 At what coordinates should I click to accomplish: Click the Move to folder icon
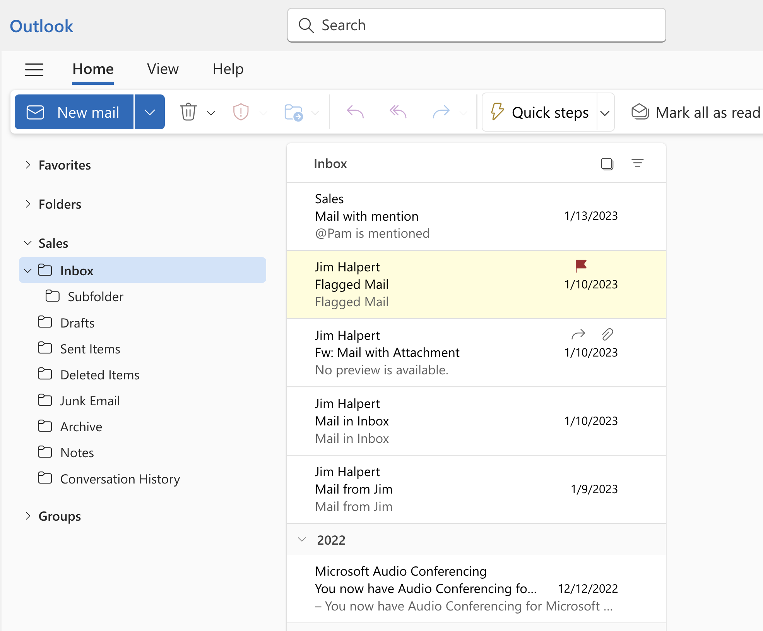(x=293, y=111)
